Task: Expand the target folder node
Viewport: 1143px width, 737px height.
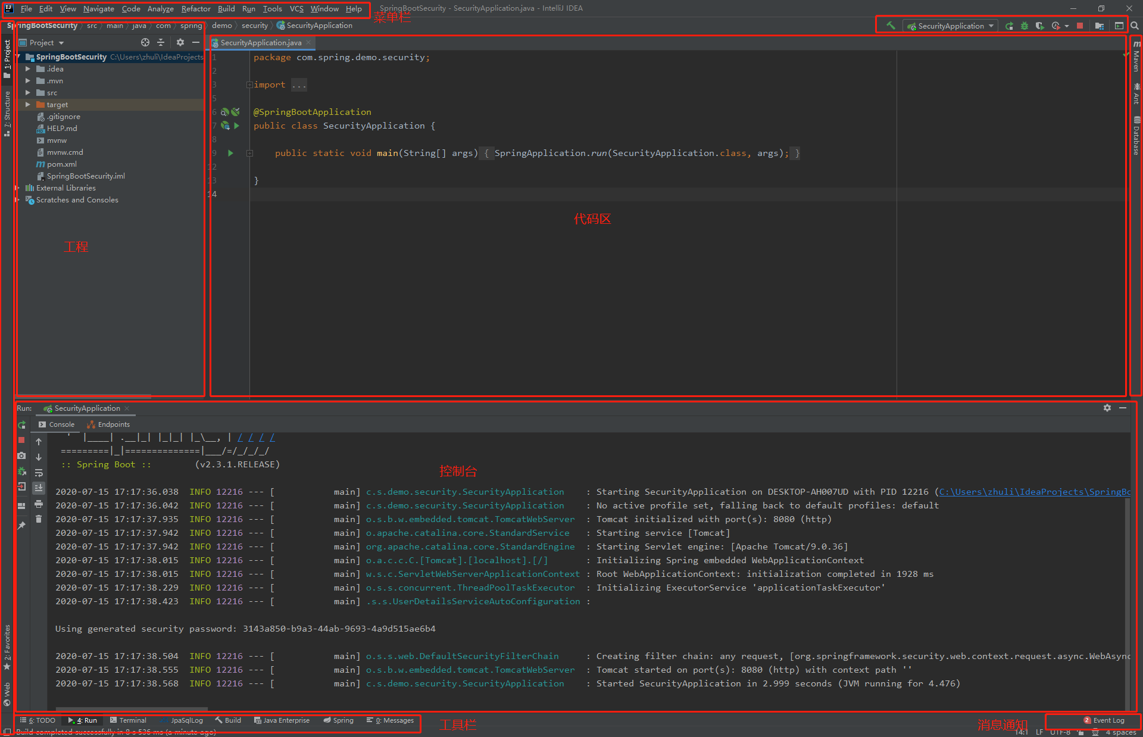Action: point(27,105)
